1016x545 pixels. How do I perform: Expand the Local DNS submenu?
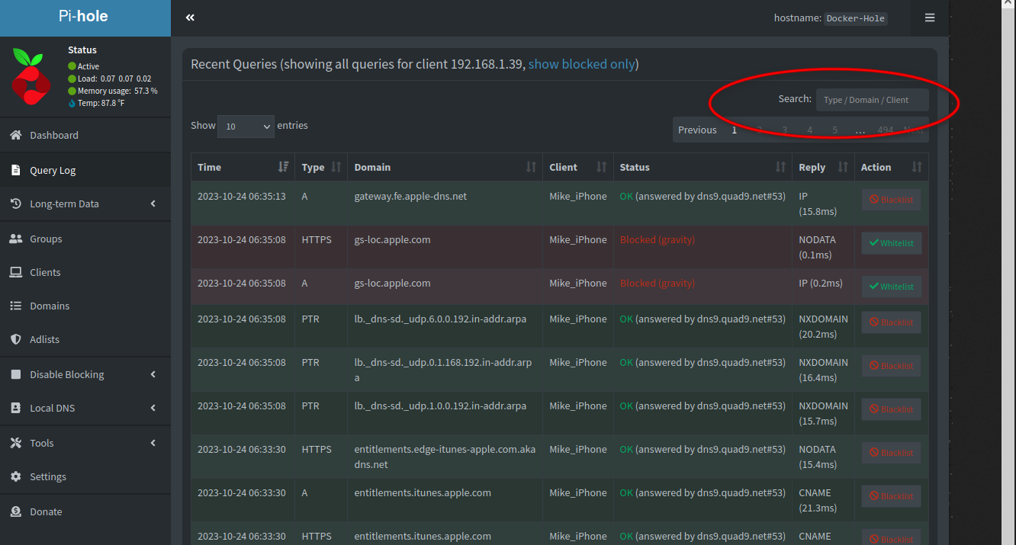click(153, 409)
